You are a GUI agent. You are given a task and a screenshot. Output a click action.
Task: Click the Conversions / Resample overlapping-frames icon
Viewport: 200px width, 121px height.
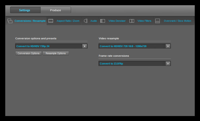click(x=10, y=21)
